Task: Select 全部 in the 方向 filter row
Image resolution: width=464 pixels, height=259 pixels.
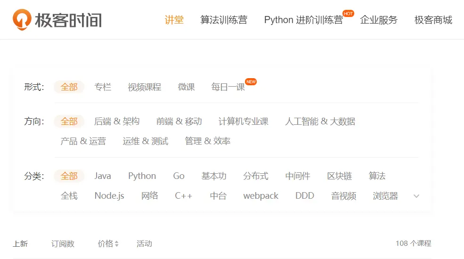Action: pos(69,121)
